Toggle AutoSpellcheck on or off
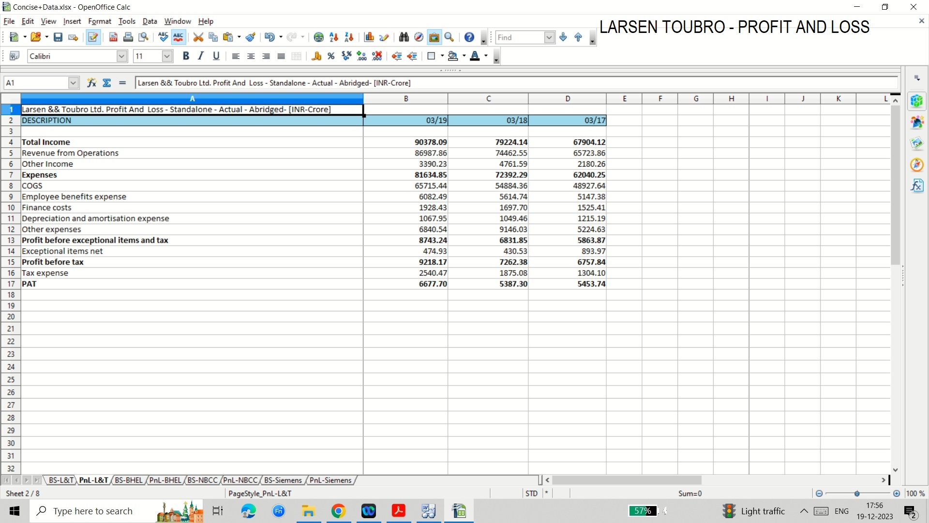 click(179, 37)
